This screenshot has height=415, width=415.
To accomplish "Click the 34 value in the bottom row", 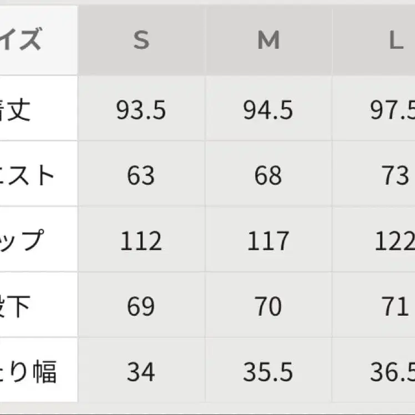I will (141, 372).
